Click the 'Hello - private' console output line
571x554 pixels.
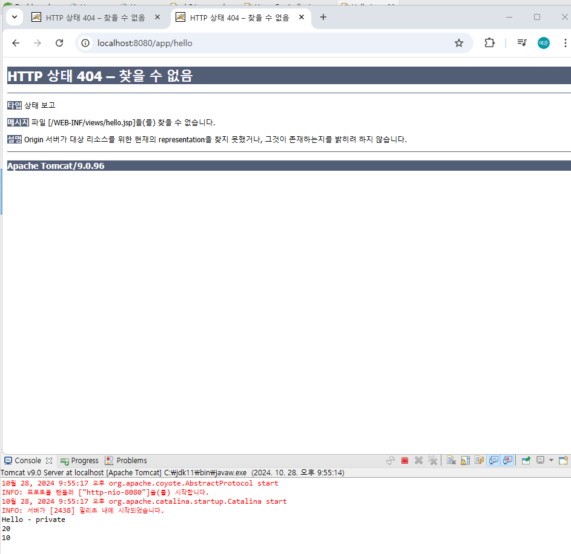click(x=33, y=519)
